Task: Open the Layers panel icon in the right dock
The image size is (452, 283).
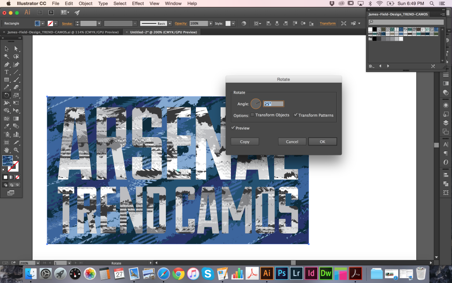Action: click(x=446, y=123)
